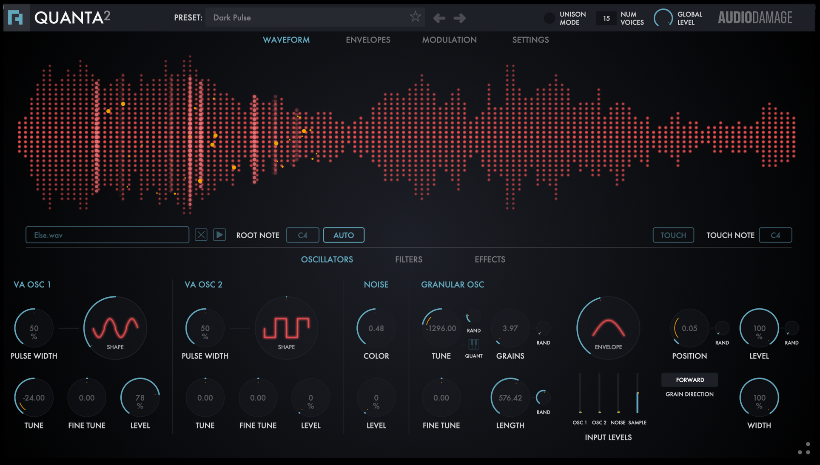Open the SETTINGS tab
The height and width of the screenshot is (465, 820).
coord(530,40)
